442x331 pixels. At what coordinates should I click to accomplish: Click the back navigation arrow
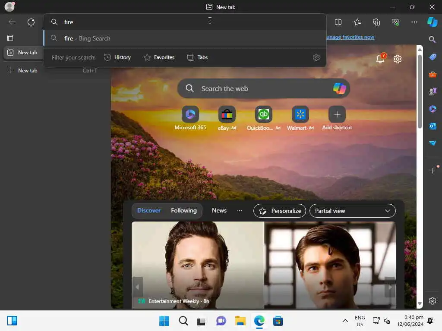pos(12,22)
